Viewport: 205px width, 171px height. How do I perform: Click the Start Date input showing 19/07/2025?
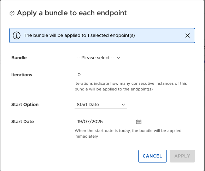110,122
